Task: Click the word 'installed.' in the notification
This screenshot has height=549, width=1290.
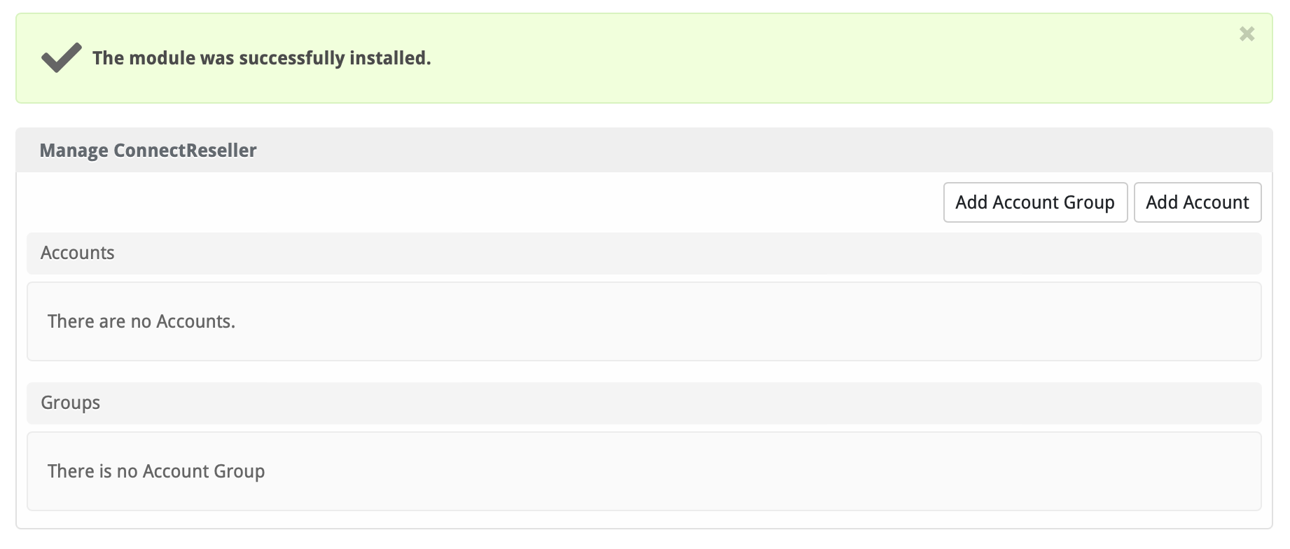Action: 390,58
